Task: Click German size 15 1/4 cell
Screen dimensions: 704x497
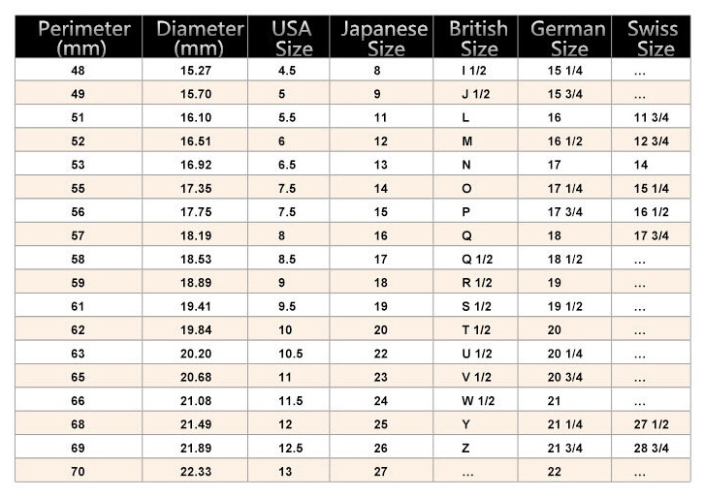Action: pyautogui.click(x=563, y=71)
